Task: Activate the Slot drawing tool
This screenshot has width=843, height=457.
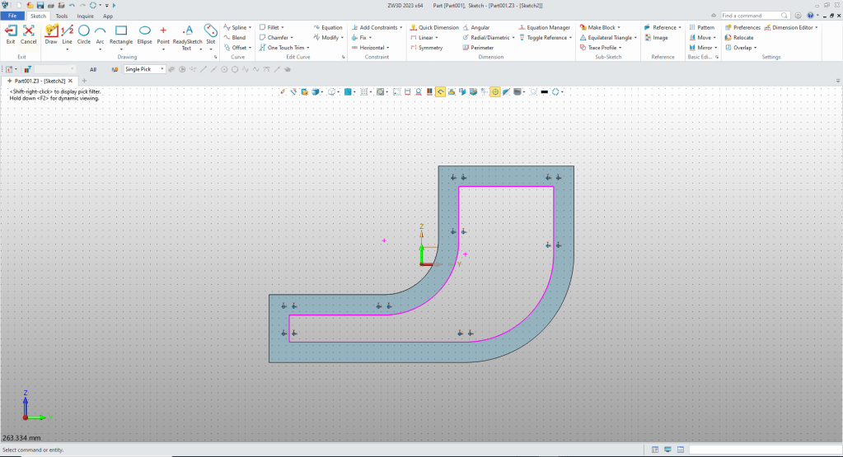Action: point(210,33)
